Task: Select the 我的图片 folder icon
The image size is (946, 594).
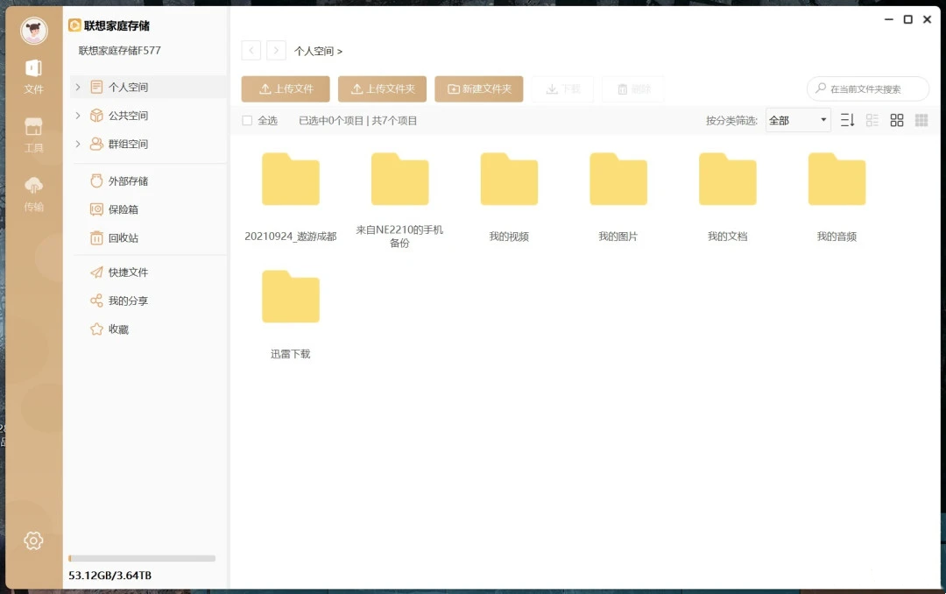Action: tap(618, 180)
